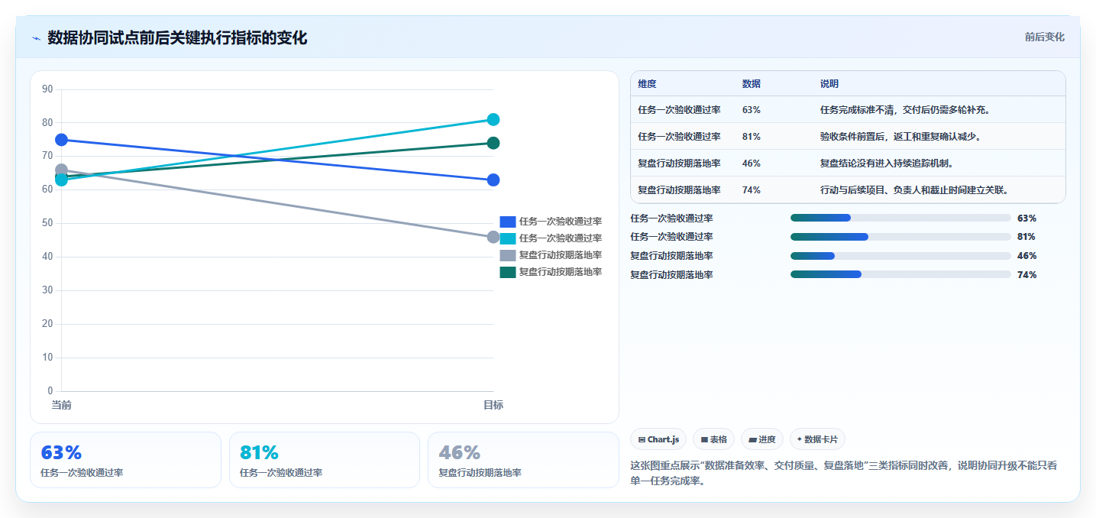Click the 63% cell in the table

click(752, 110)
